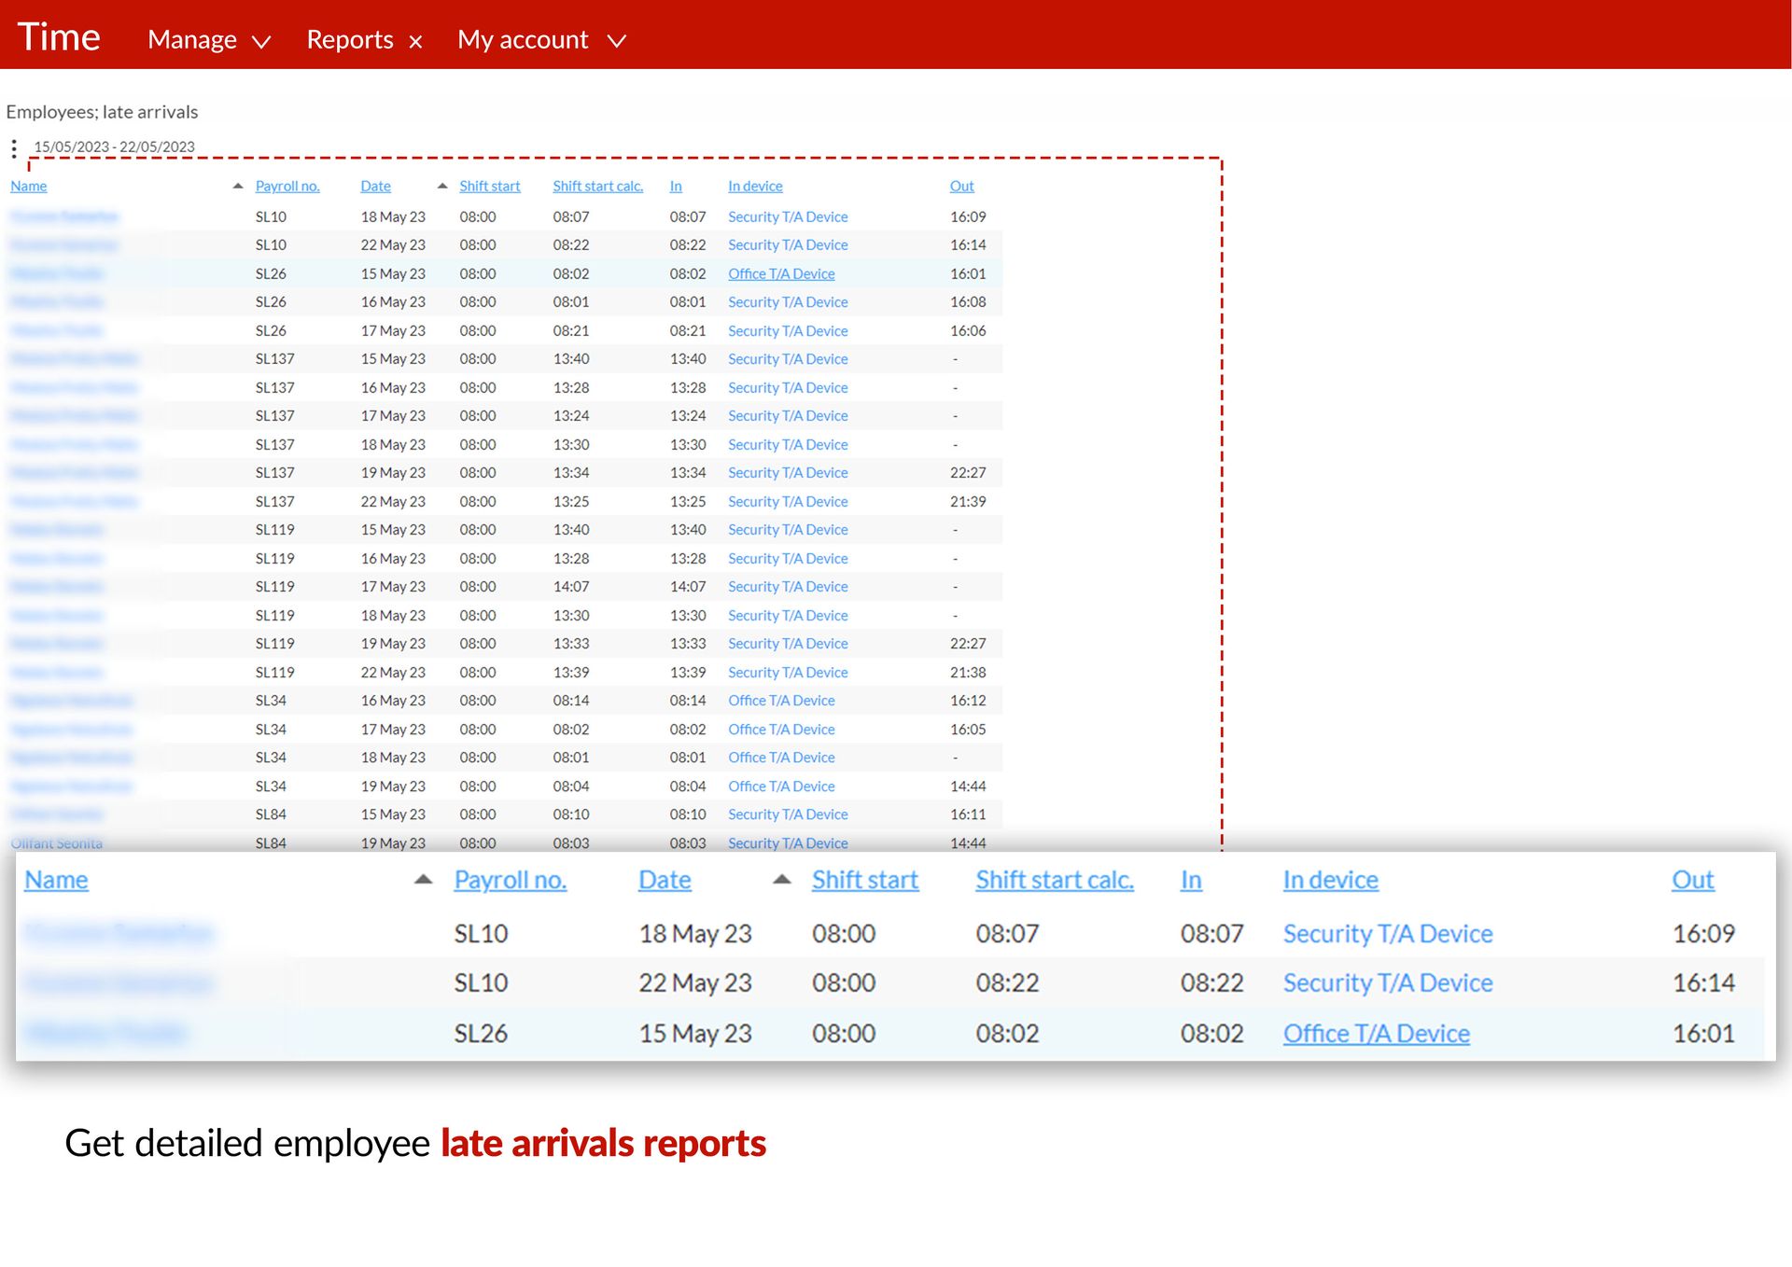
Task: Sort table by Shift start column
Action: point(489,186)
